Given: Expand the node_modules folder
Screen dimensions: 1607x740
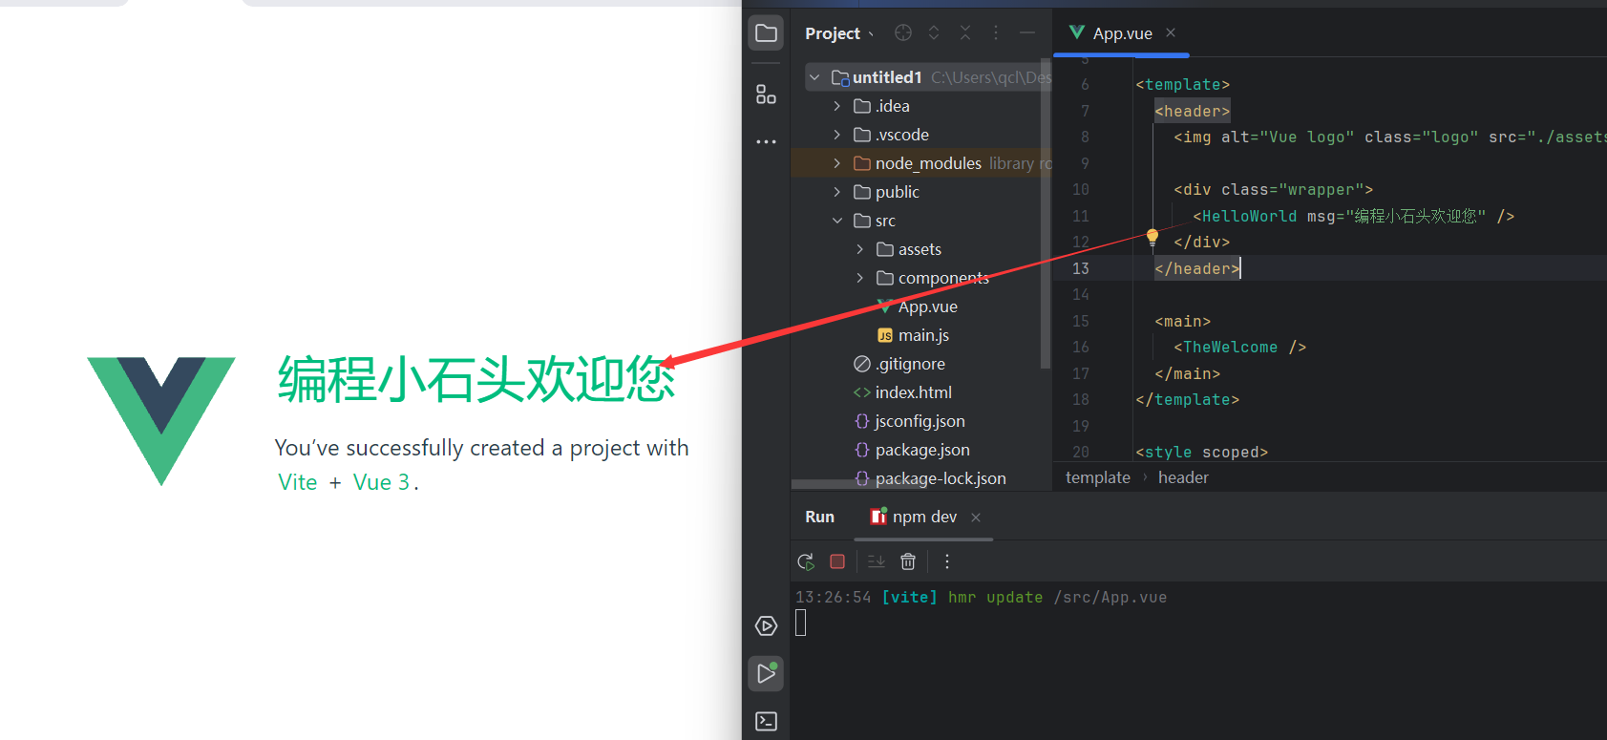Looking at the screenshot, I should click(x=837, y=163).
